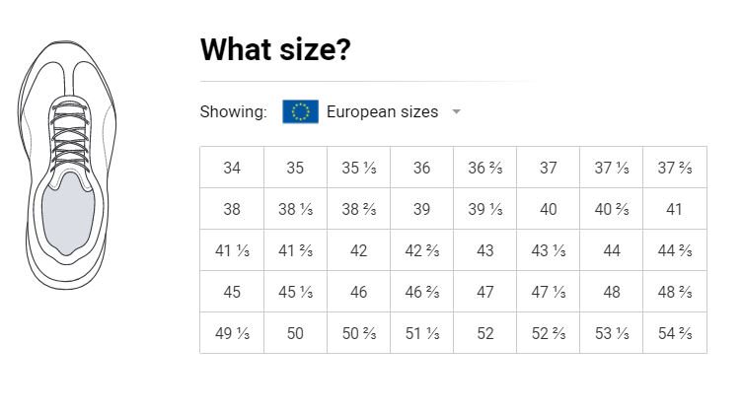This screenshot has height=413, width=743.
Task: Pick size 54 ⅔
Action: (675, 333)
